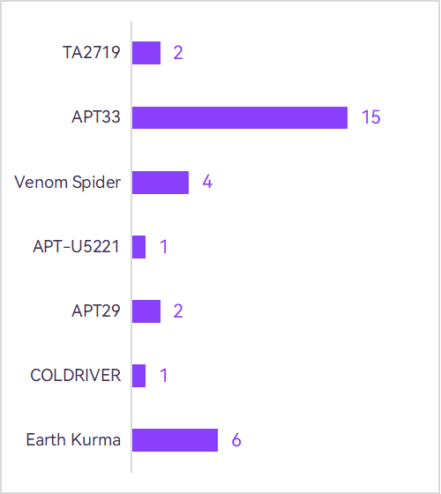Click the Venom Spider bar
The height and width of the screenshot is (494, 441).
[161, 183]
